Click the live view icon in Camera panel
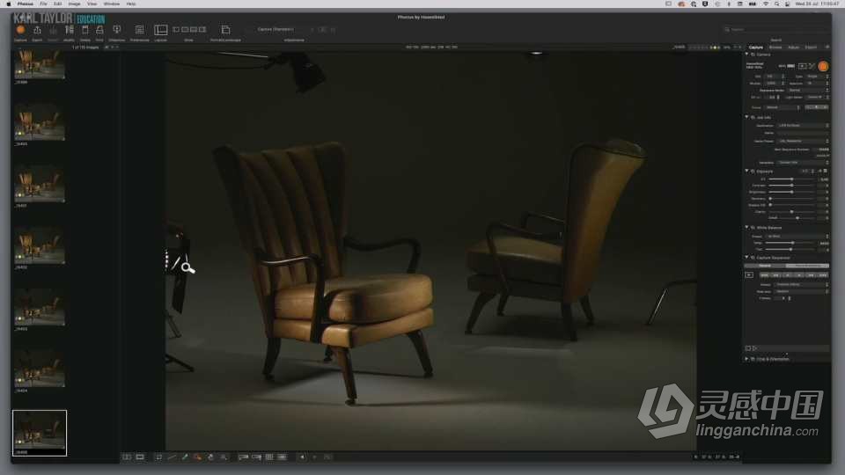 pyautogui.click(x=803, y=66)
